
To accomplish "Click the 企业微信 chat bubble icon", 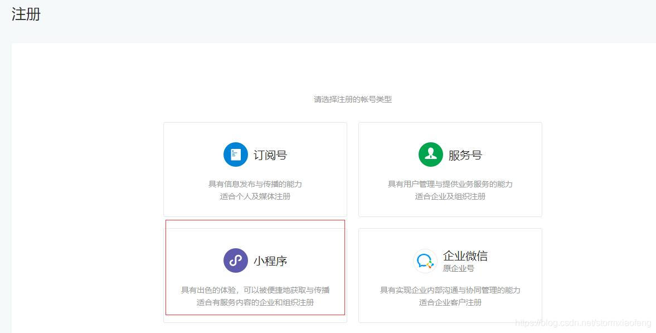I will click(425, 260).
